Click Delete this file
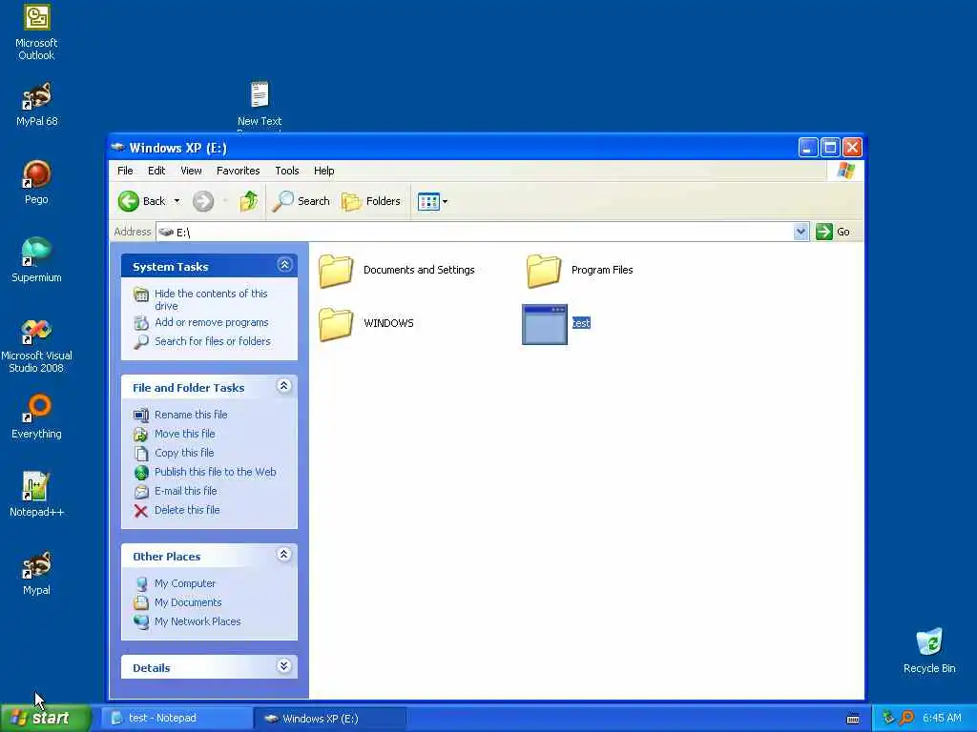 click(x=187, y=510)
